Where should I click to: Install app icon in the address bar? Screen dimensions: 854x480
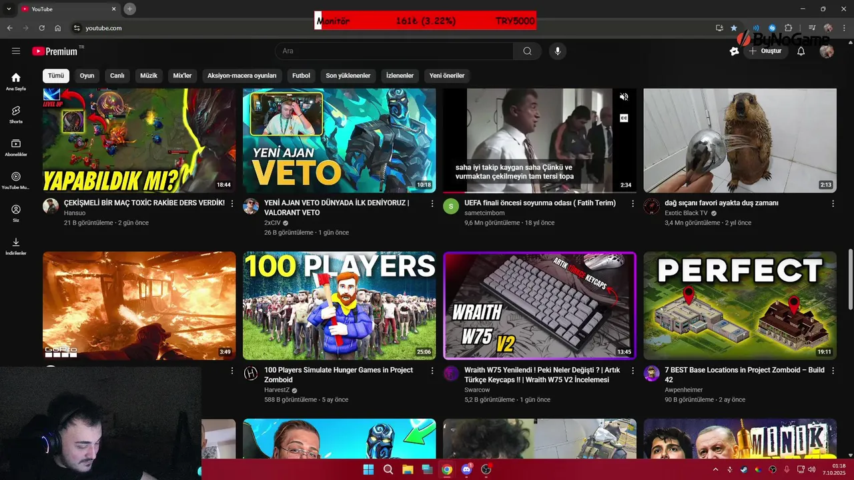[x=719, y=28]
